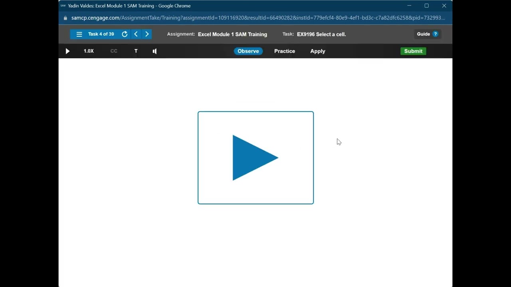The image size is (511, 287).
Task: Change the 1.0X playback speed
Action: pyautogui.click(x=89, y=51)
